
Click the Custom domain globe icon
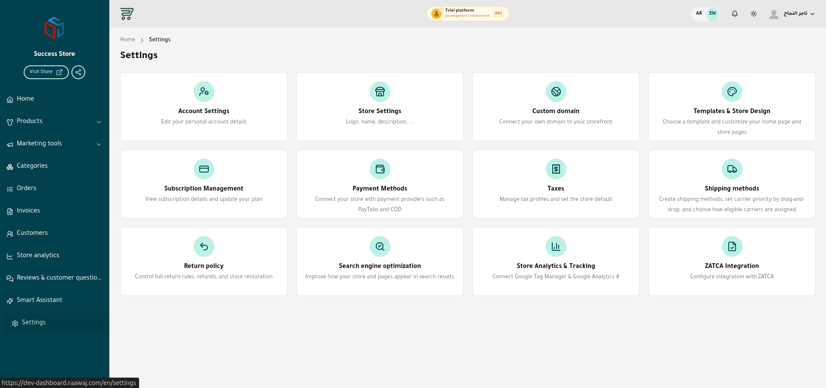pos(556,92)
